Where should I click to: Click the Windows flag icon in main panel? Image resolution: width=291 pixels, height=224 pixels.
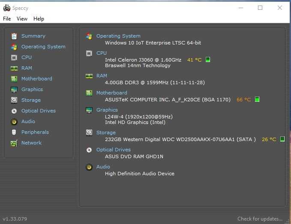pos(89,36)
